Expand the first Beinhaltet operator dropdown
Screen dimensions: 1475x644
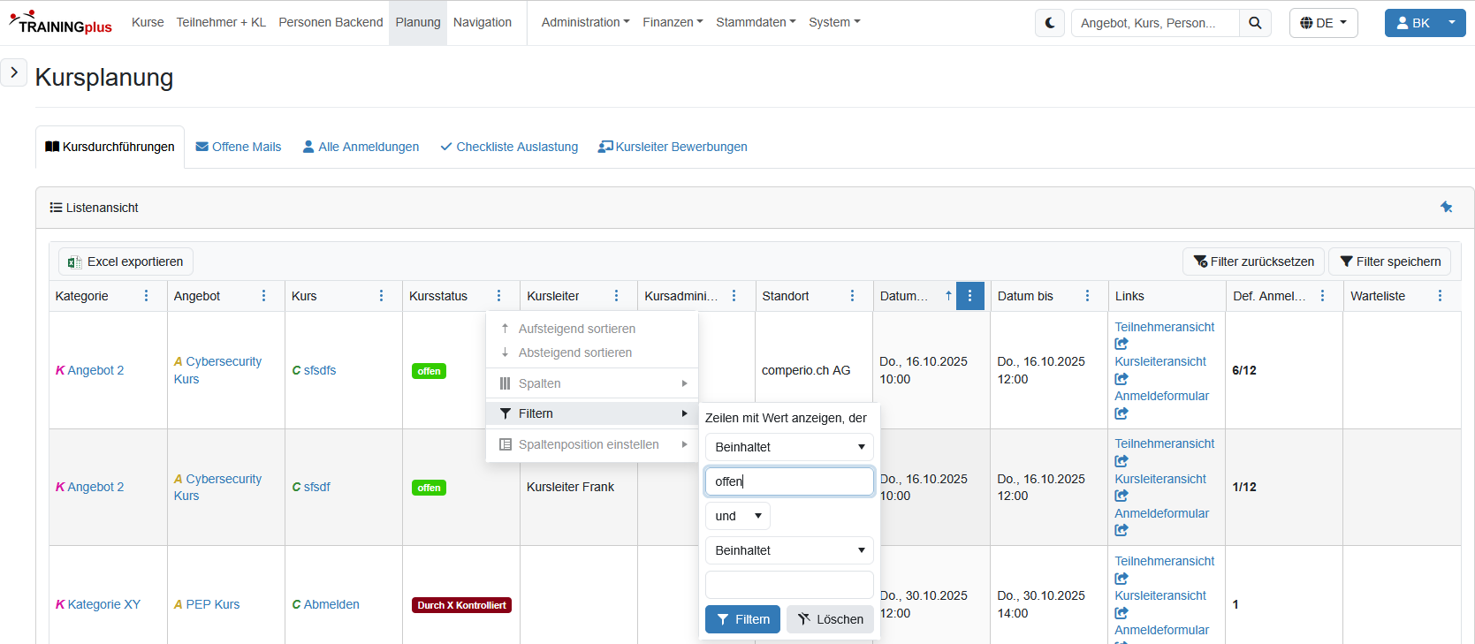788,447
